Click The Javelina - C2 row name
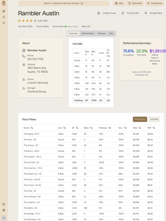 (x=31, y=202)
